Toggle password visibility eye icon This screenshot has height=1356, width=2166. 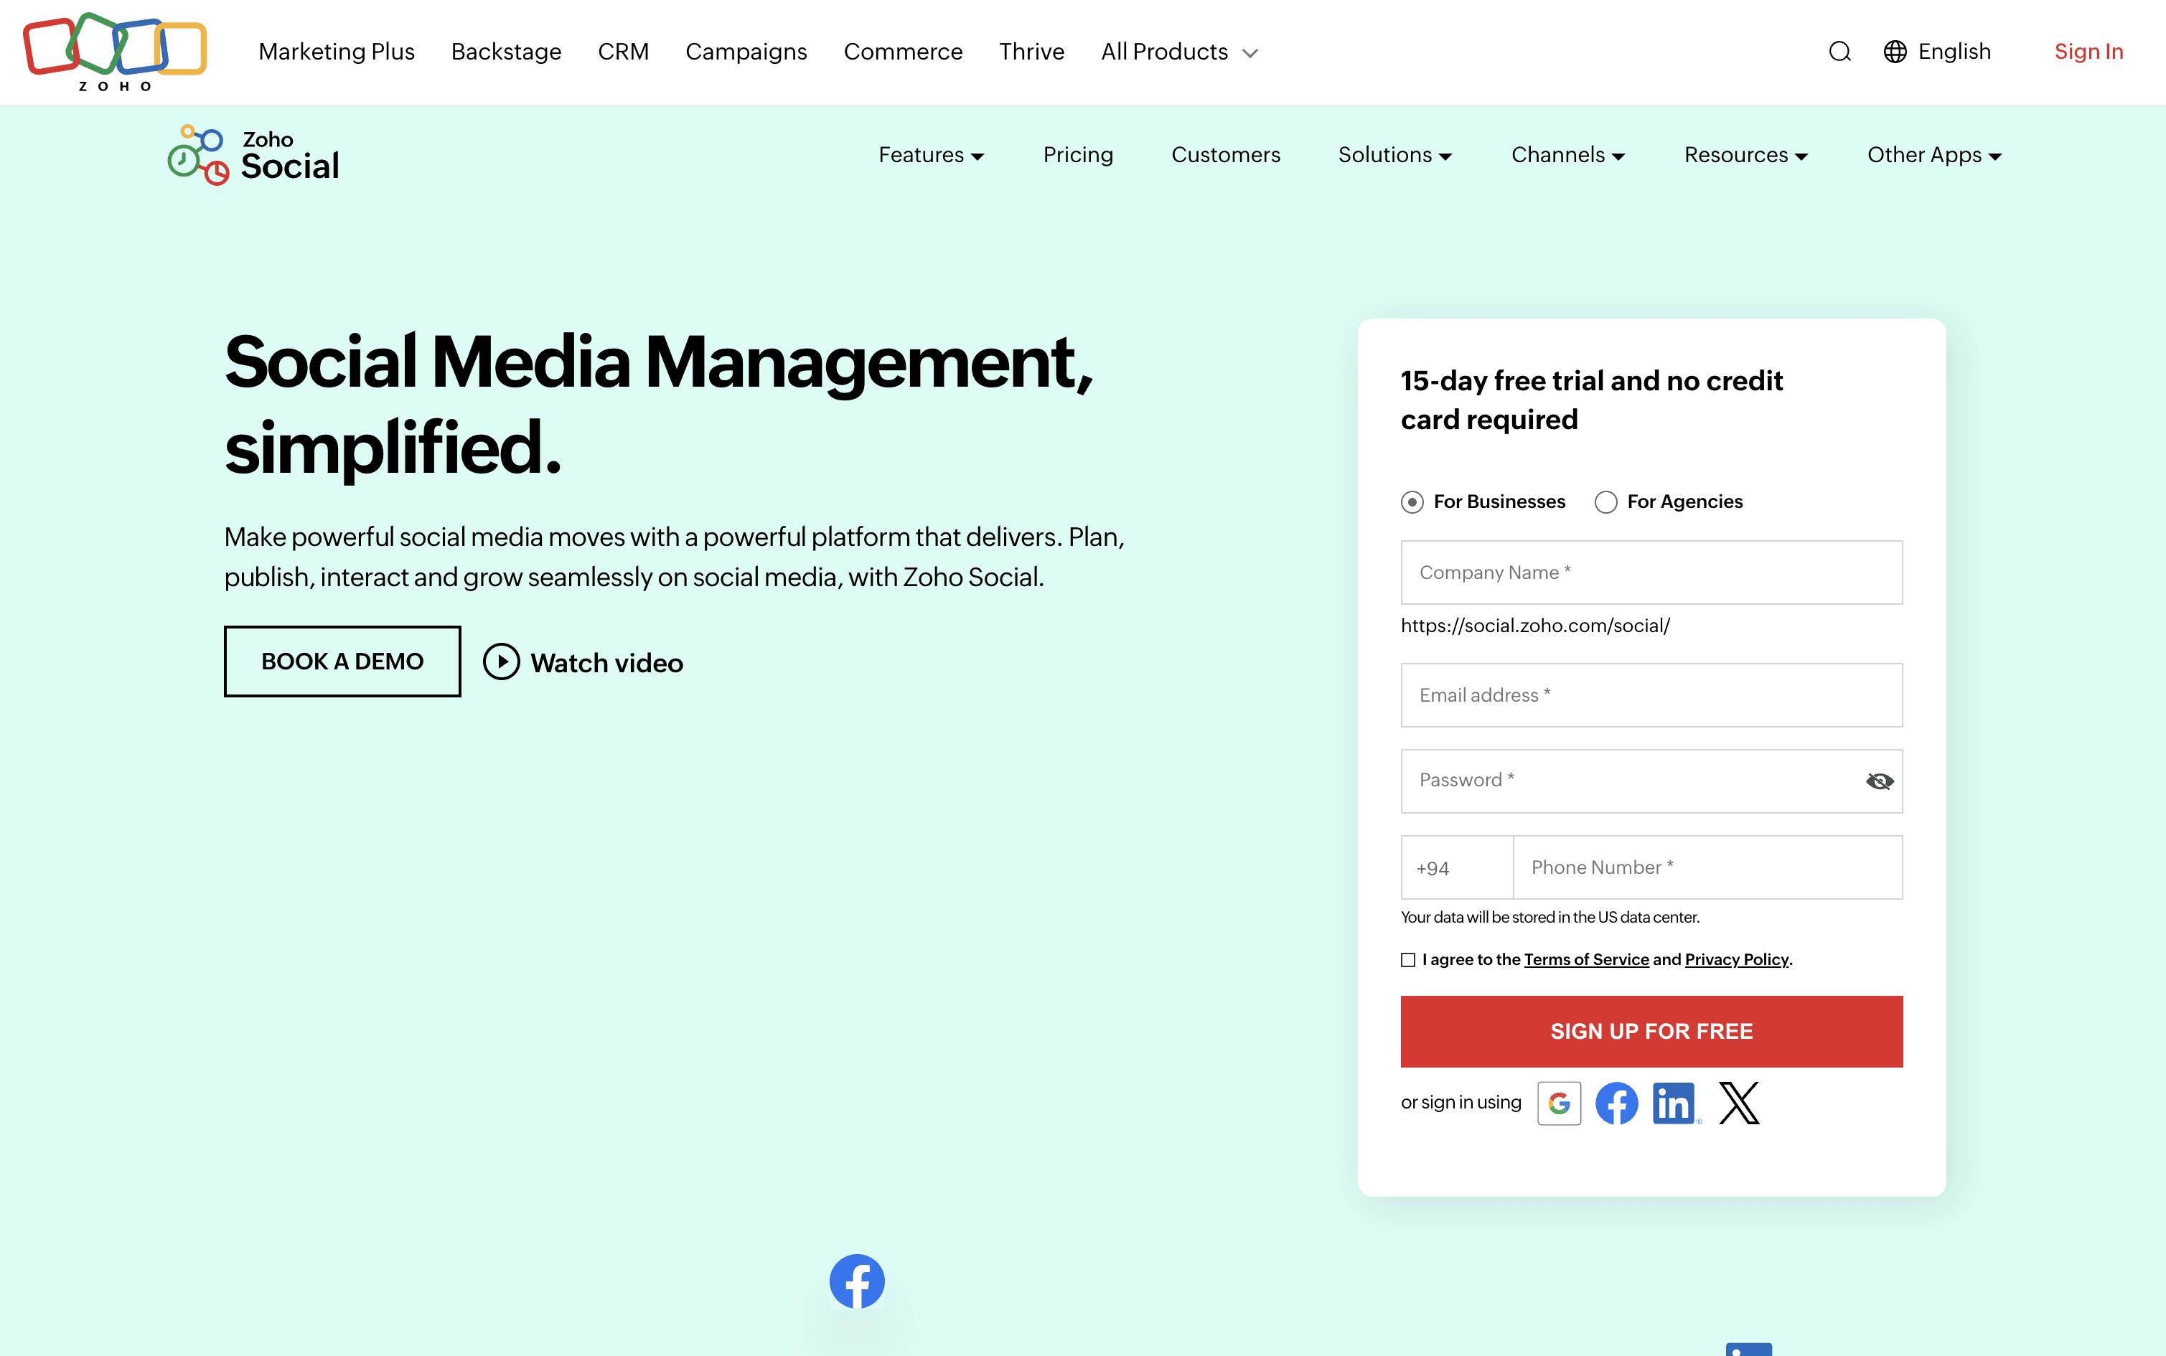pyautogui.click(x=1879, y=781)
